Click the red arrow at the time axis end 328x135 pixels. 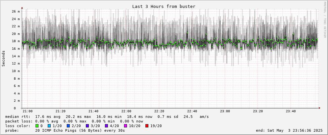319,108
